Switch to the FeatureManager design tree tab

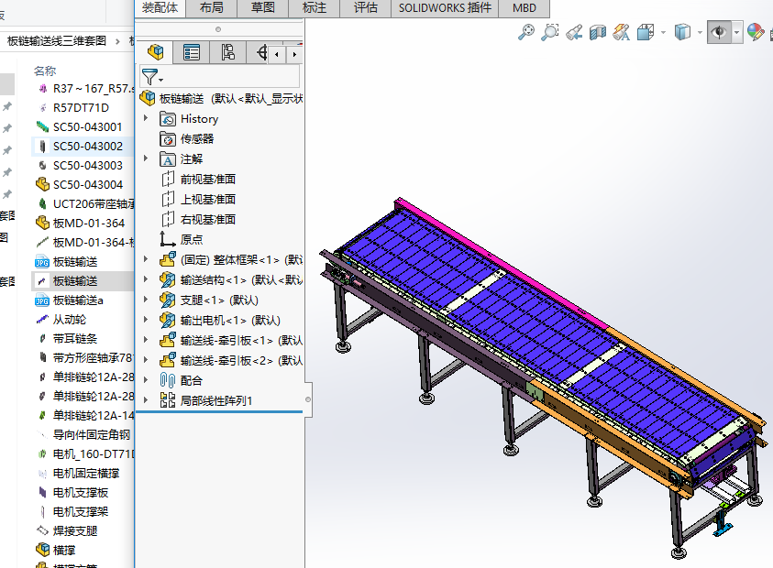click(x=156, y=52)
